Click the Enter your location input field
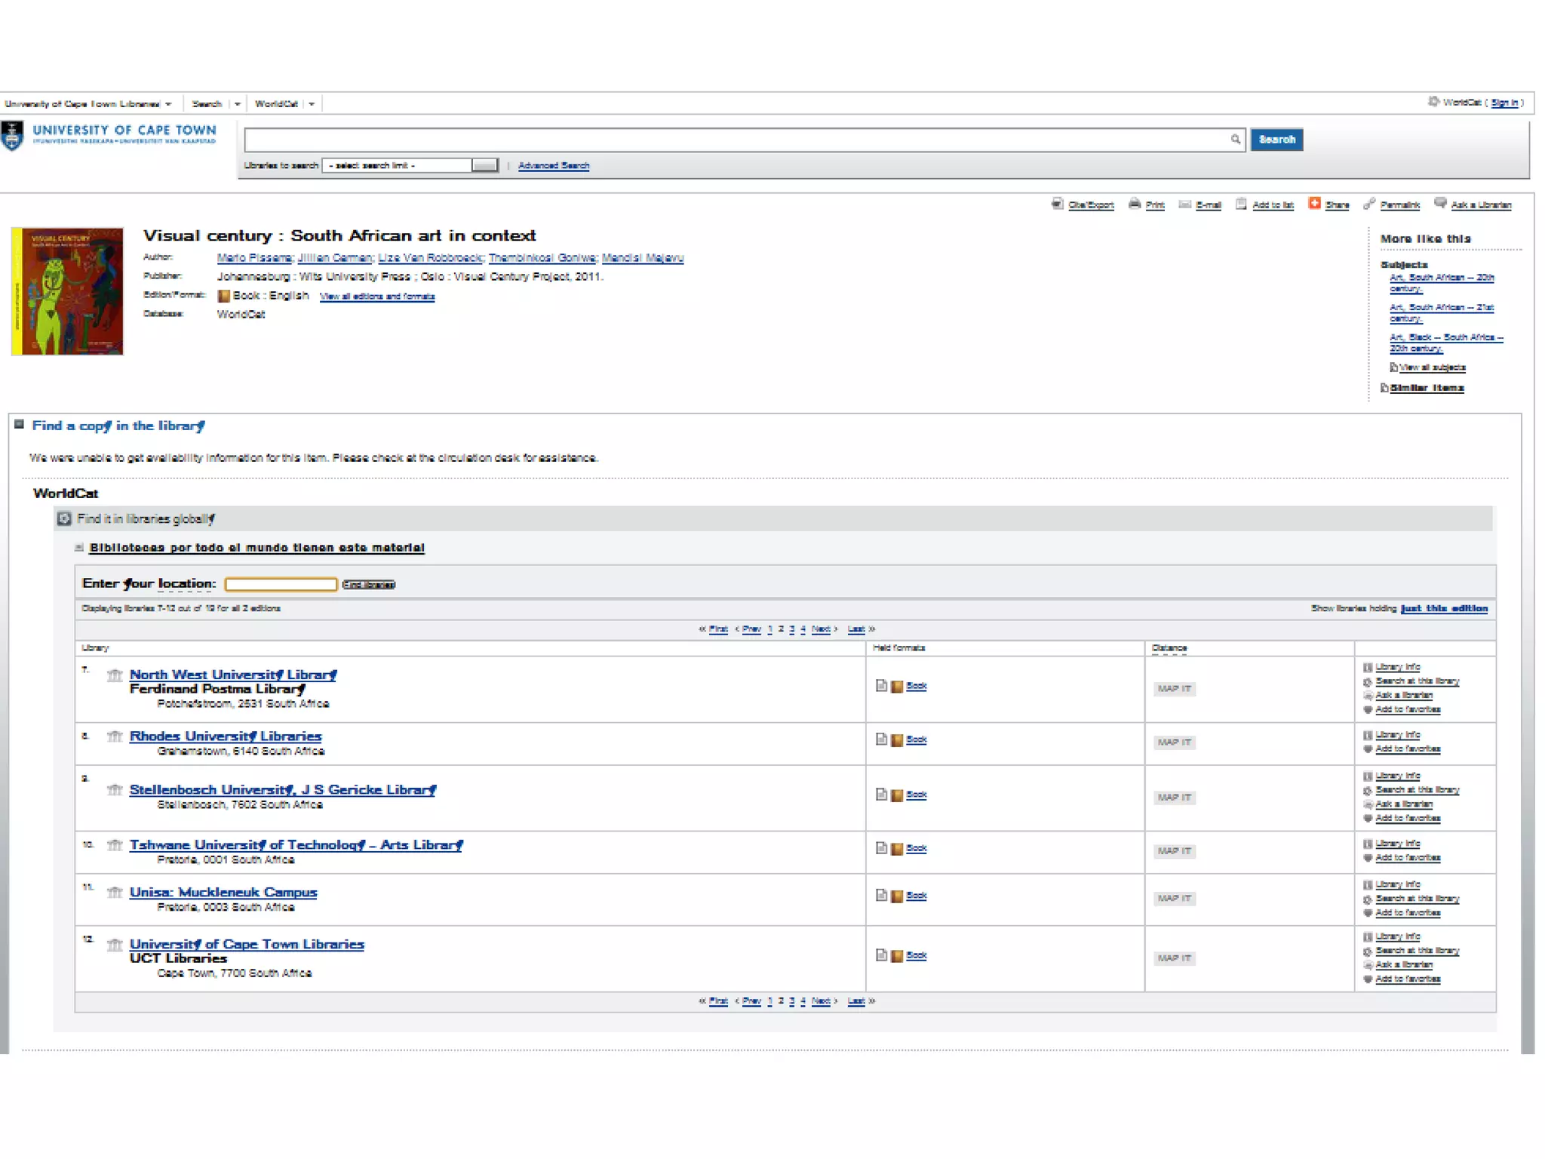The width and height of the screenshot is (1545, 1159). point(281,584)
